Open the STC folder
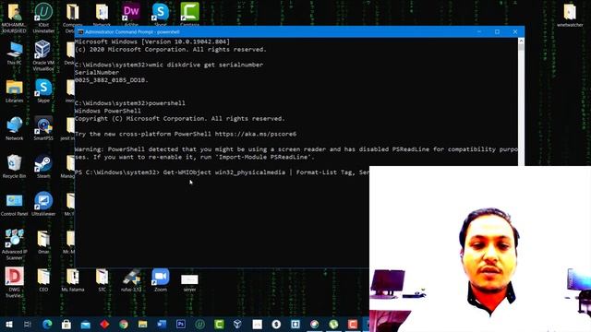This screenshot has height=332, width=591. pyautogui.click(x=102, y=279)
